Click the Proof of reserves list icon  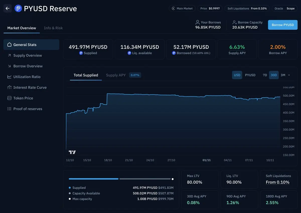(x=9, y=109)
